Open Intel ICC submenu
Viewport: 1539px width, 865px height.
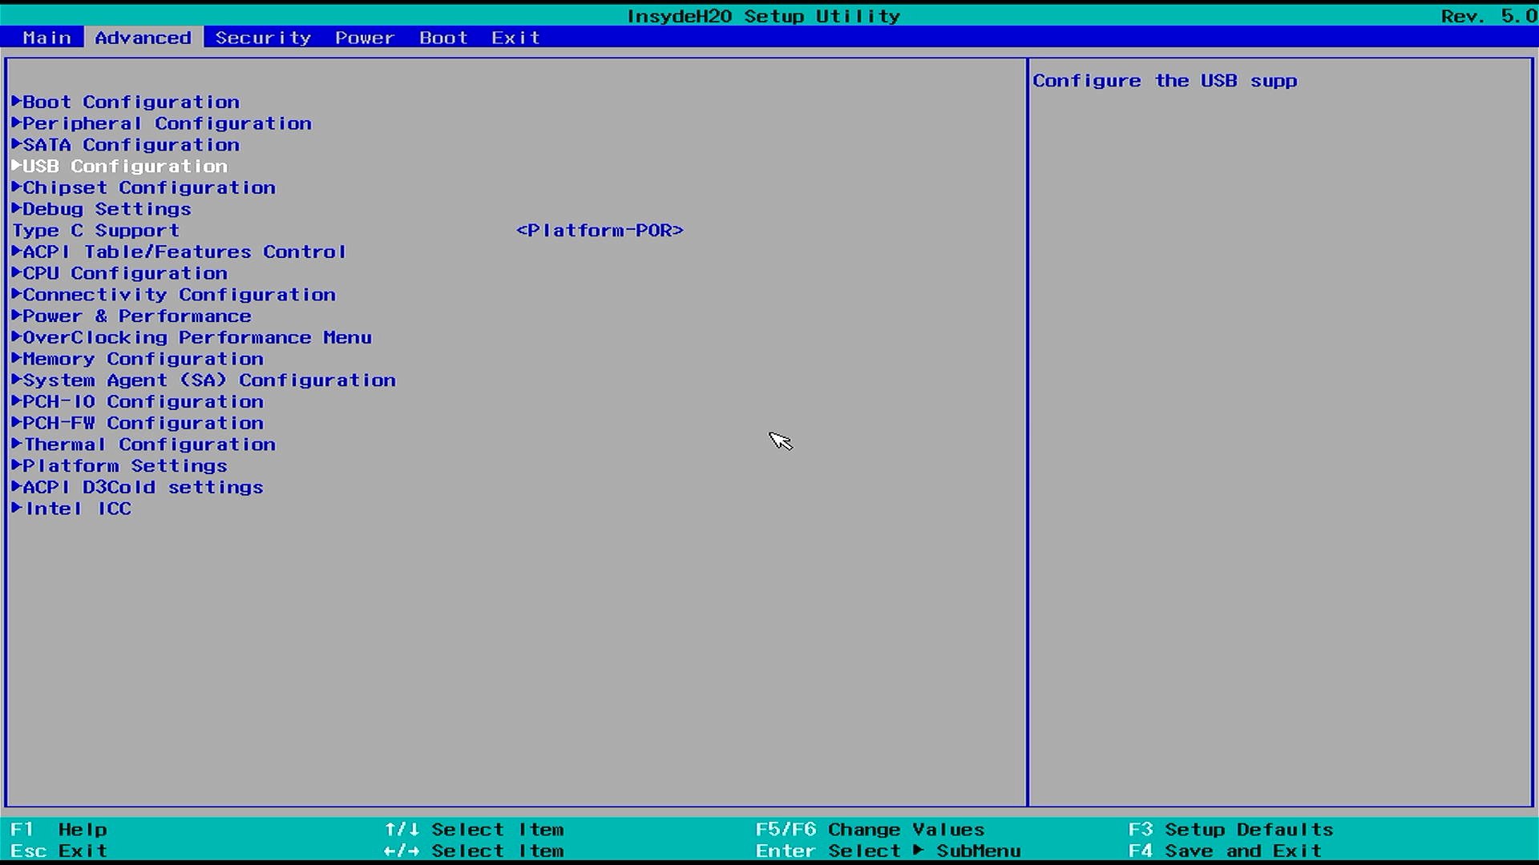coord(78,509)
